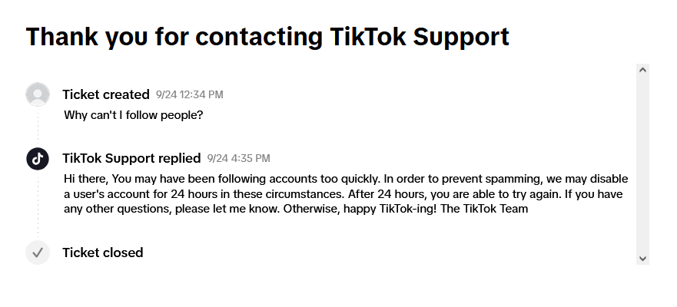Click the vertical scrollbar track
This screenshot has height=307, width=677.
pos(643,163)
